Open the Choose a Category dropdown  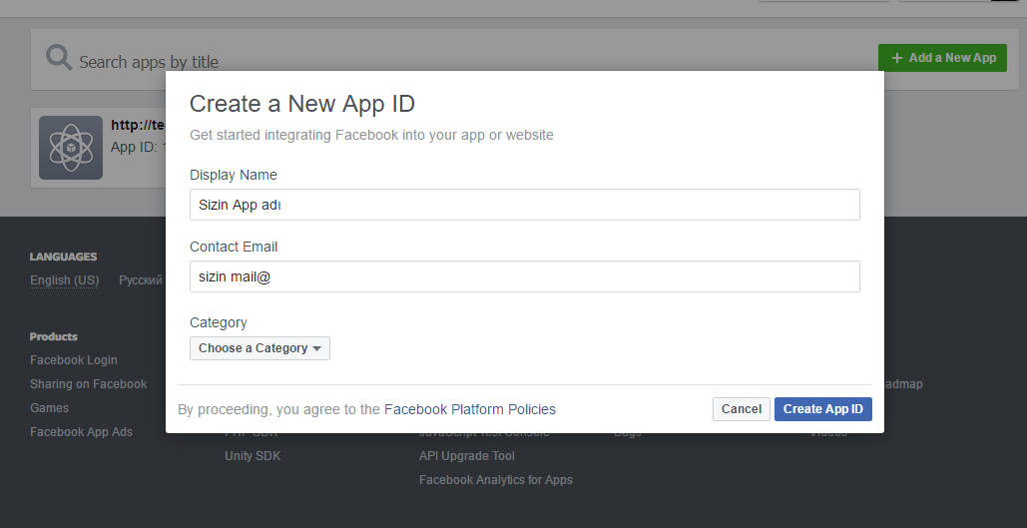tap(259, 348)
